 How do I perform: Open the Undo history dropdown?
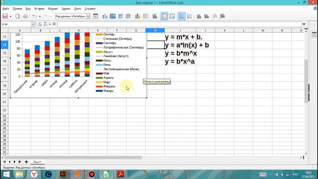pyautogui.click(x=40, y=16)
